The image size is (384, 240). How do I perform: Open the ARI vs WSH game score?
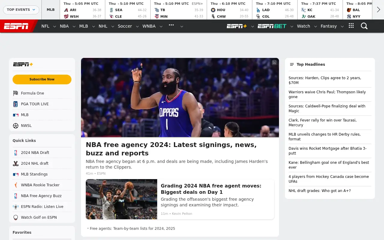tap(82, 10)
